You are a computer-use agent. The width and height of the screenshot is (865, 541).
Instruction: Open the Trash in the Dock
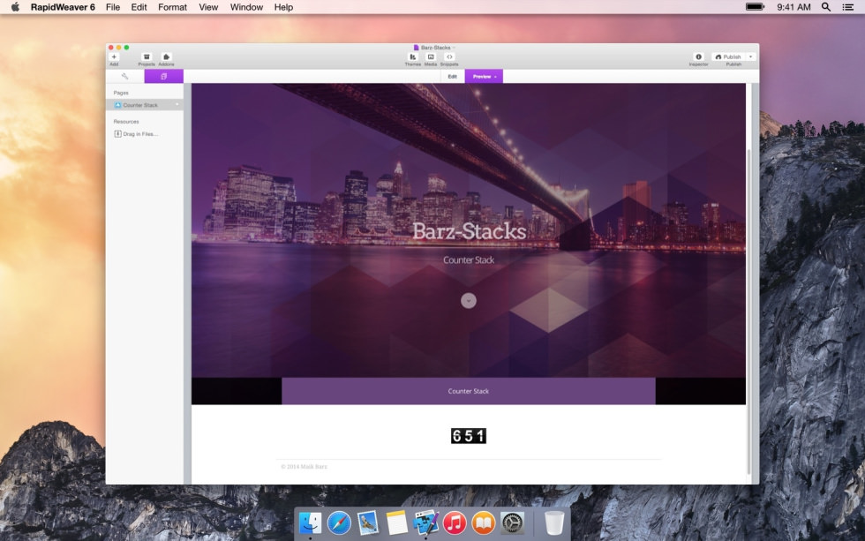click(554, 522)
